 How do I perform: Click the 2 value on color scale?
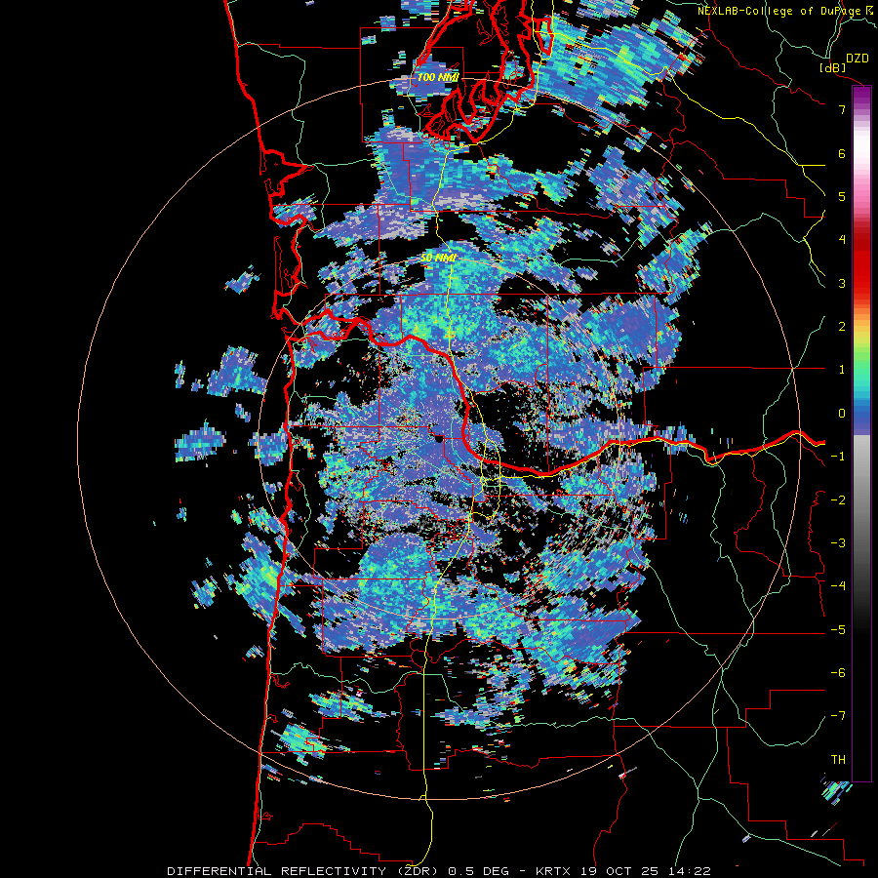(x=842, y=327)
